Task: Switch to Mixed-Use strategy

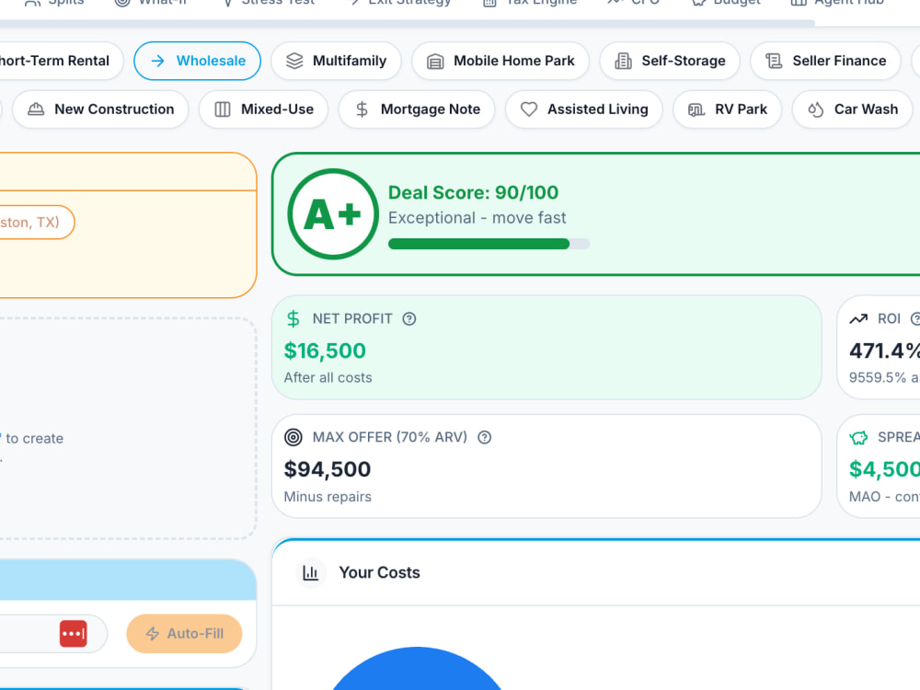Action: coord(263,109)
